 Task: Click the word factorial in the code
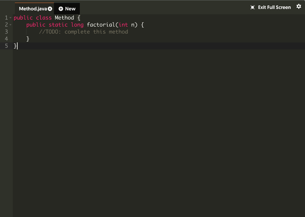(x=101, y=25)
